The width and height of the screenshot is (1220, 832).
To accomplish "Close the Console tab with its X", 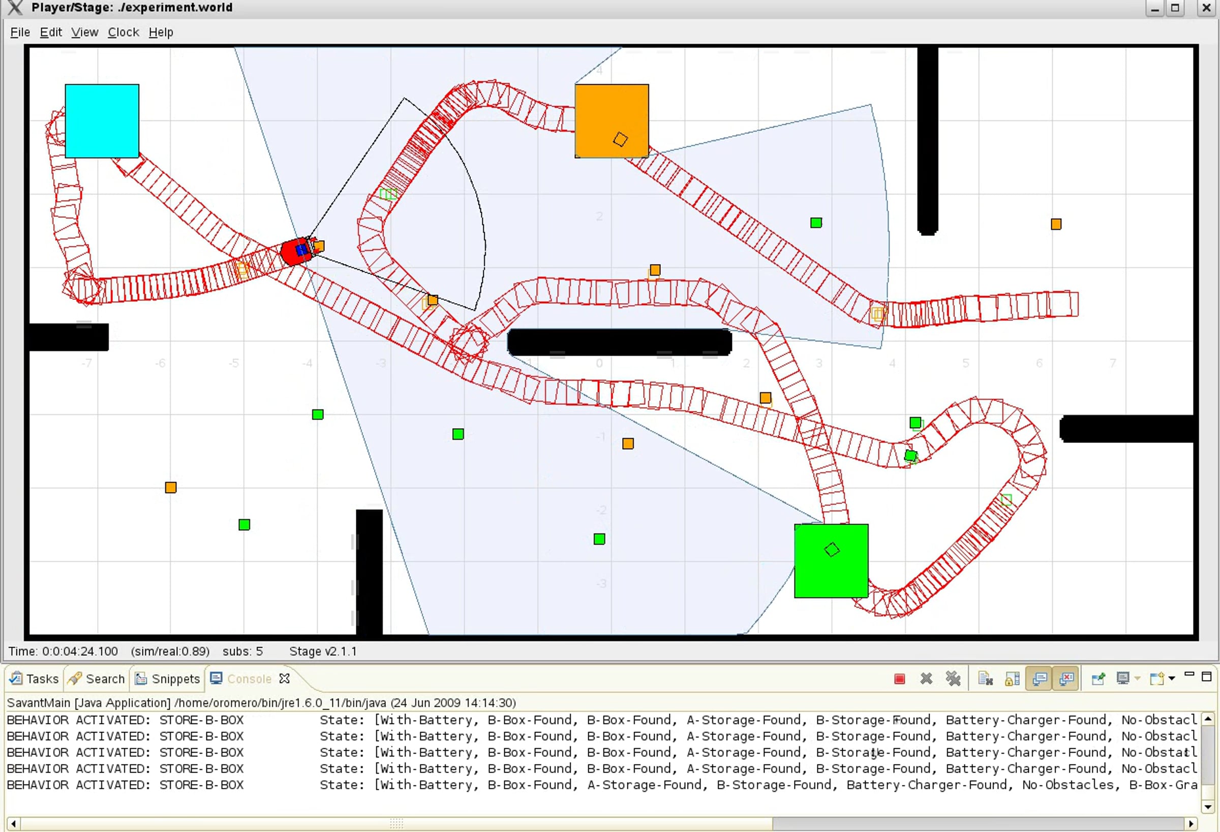I will pos(285,679).
